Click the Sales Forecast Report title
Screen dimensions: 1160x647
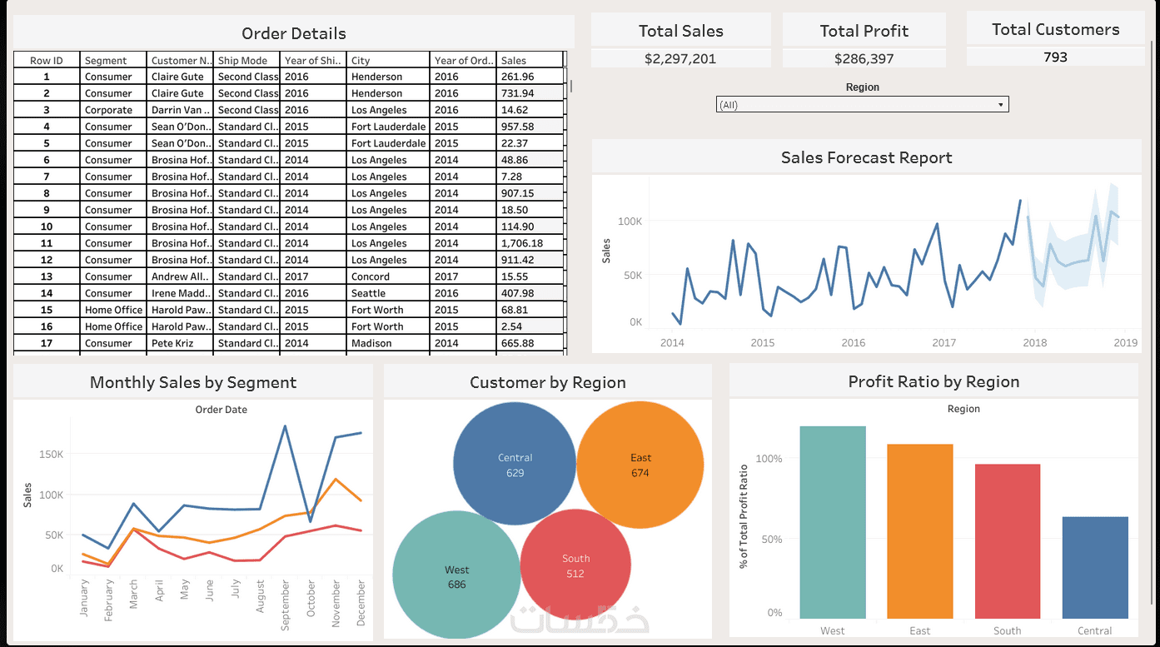point(866,157)
